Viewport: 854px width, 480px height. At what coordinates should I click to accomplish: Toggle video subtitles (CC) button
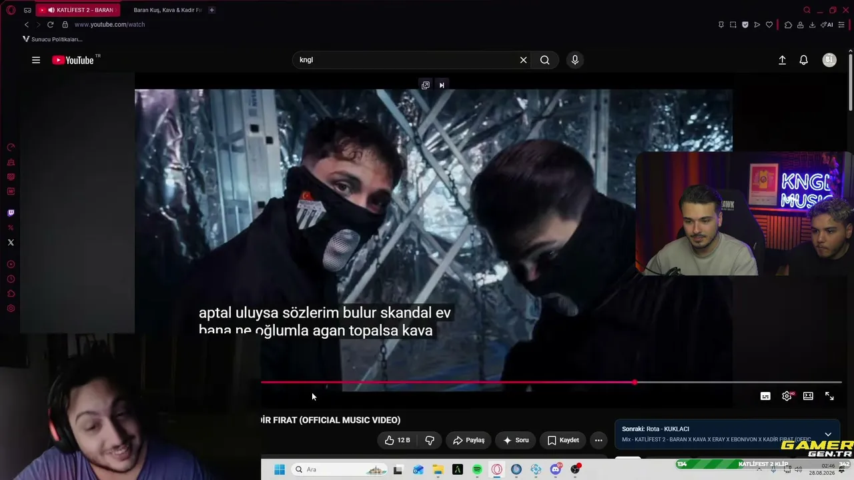(765, 396)
